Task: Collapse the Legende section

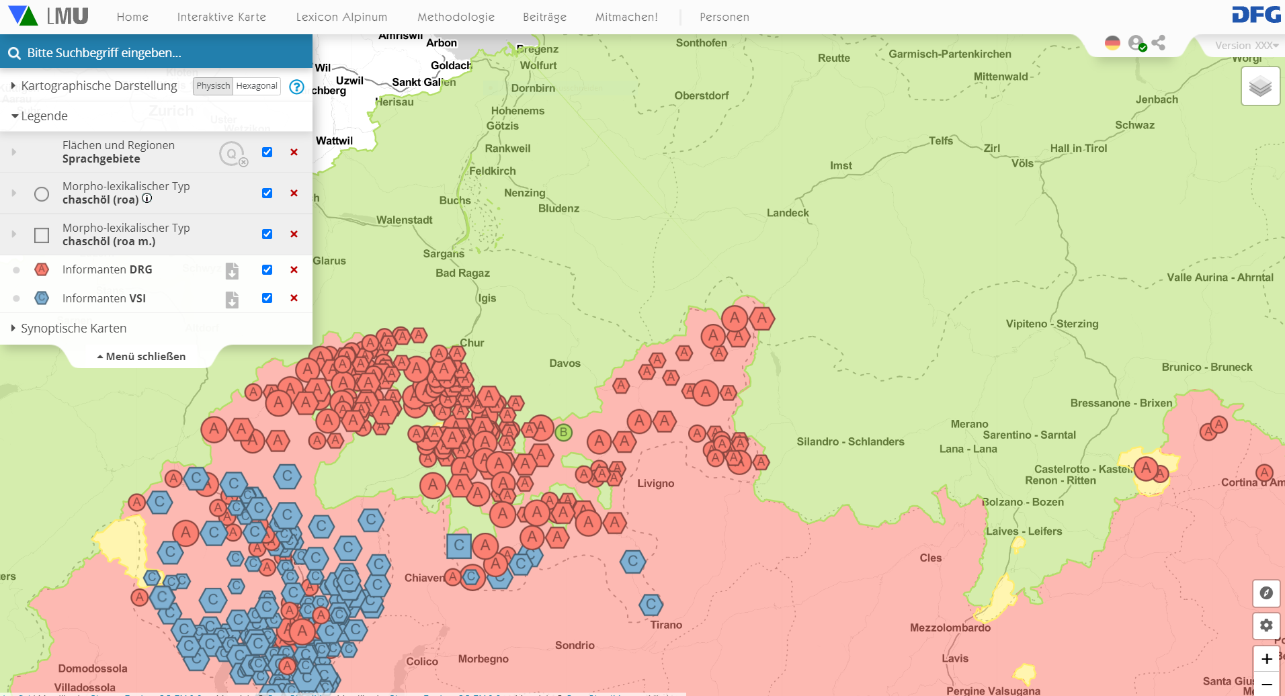Action: [44, 116]
